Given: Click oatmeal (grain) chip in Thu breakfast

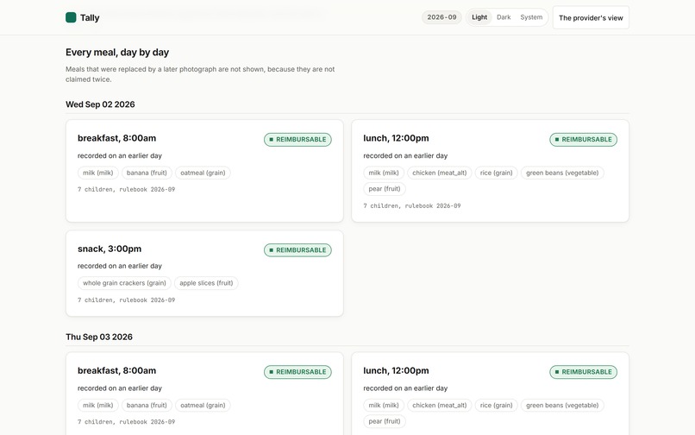Looking at the screenshot, I should point(203,406).
